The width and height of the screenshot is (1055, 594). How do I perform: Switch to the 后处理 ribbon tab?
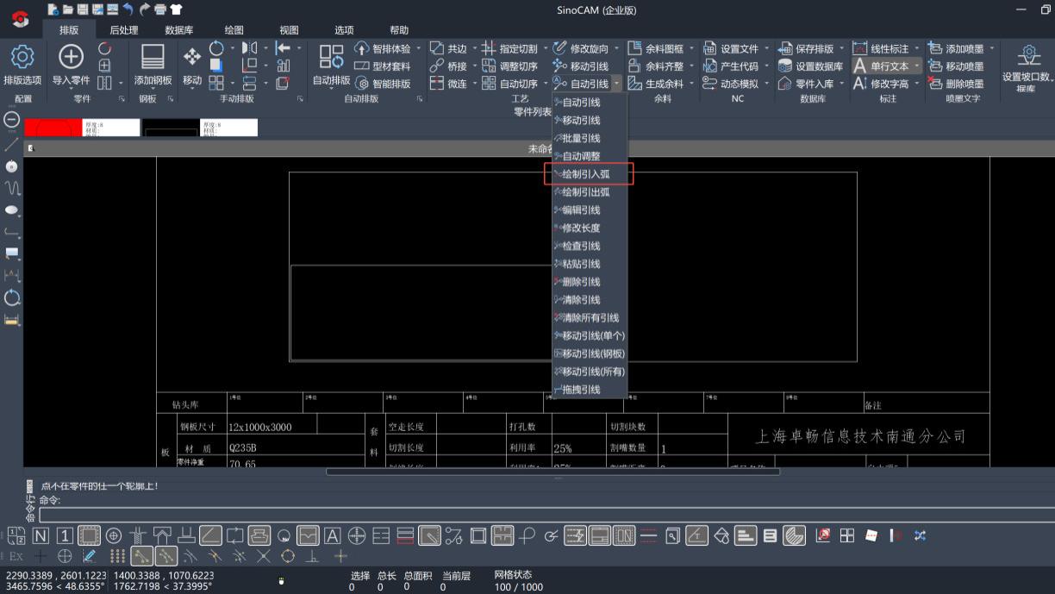[123, 30]
